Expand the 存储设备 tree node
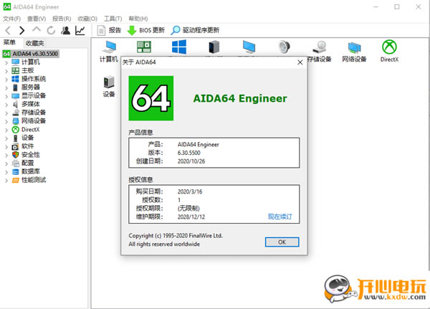The image size is (430, 309). [6, 113]
